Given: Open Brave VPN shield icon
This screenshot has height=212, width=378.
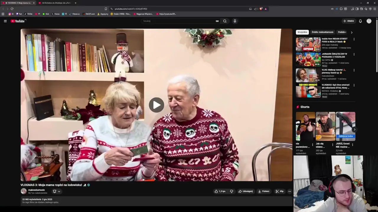Looking at the screenshot, I should point(370,9).
